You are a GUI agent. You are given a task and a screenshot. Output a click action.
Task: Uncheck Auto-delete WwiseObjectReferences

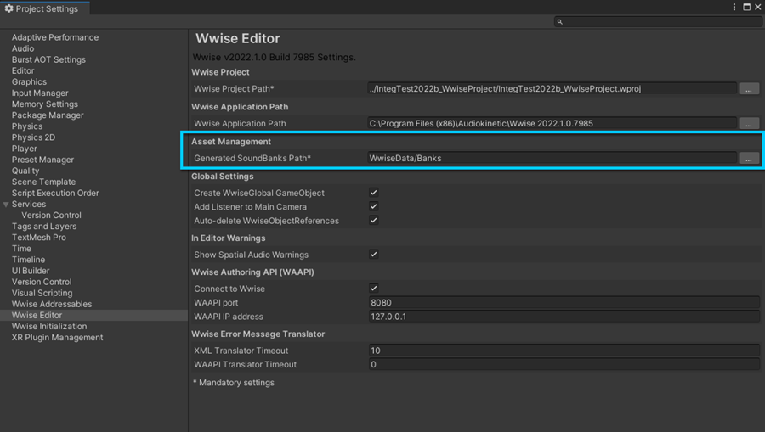click(x=373, y=221)
